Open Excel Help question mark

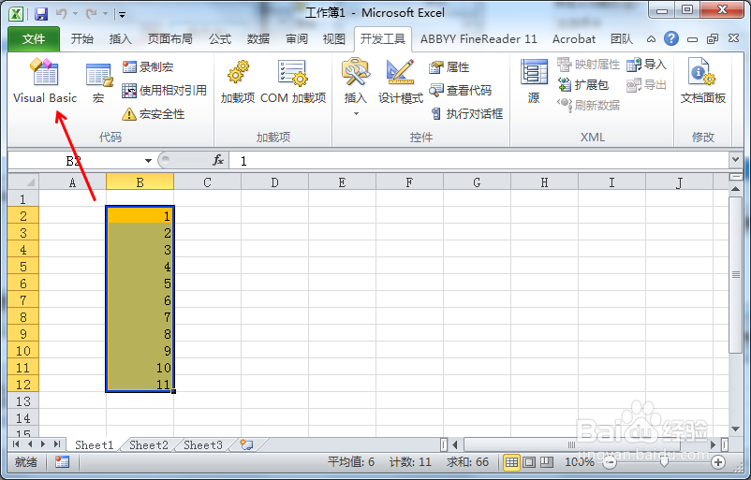pyautogui.click(x=671, y=38)
